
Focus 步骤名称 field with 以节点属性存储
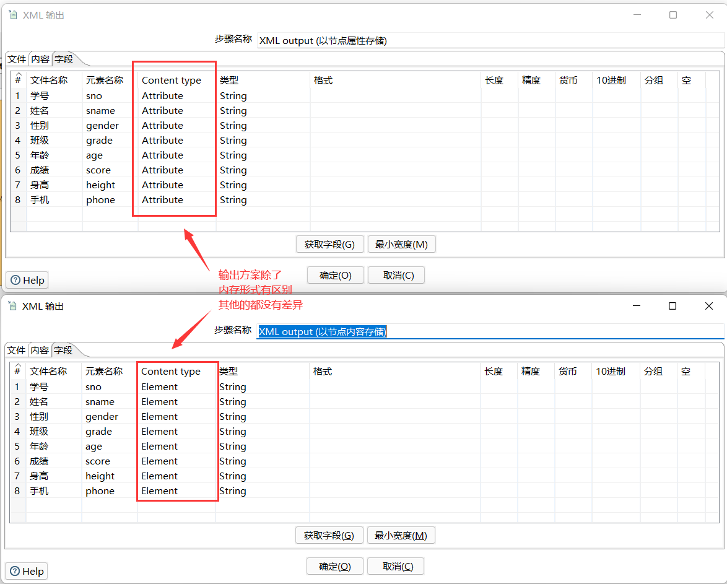click(490, 40)
